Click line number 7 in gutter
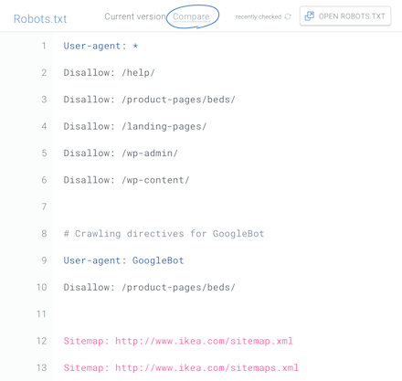This screenshot has width=402, height=381. pyautogui.click(x=44, y=206)
